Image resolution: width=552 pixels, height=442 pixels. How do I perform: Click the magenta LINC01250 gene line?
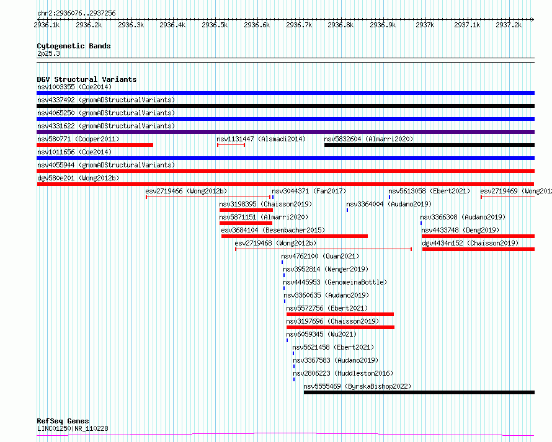click(x=285, y=434)
